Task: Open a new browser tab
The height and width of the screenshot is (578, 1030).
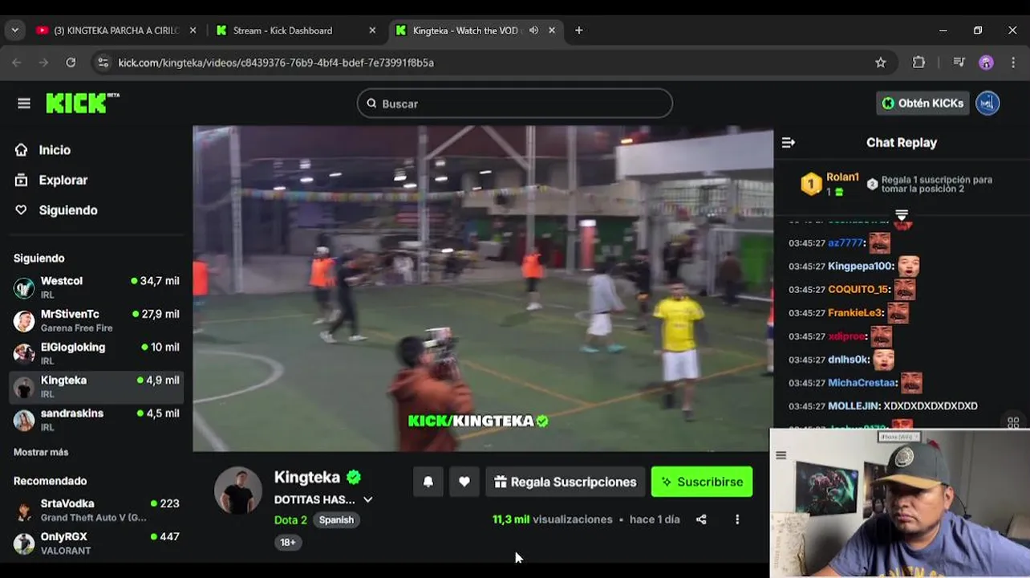Action: pyautogui.click(x=578, y=31)
